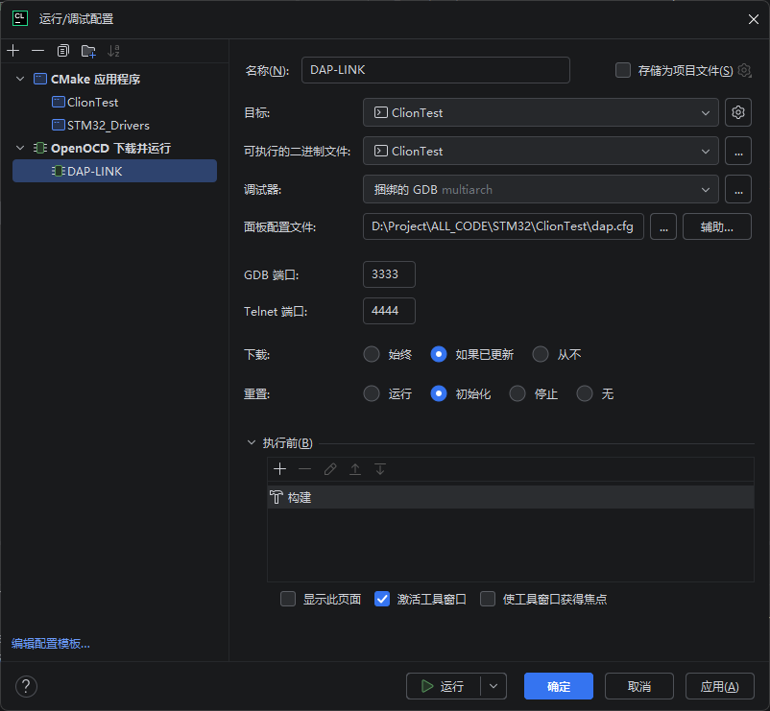The image size is (770, 711).
Task: Select the 始终 download radio option
Action: tap(372, 354)
